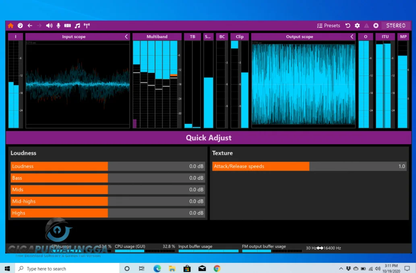Open Dropbox tray icon
The height and width of the screenshot is (273, 416).
[x=348, y=269]
